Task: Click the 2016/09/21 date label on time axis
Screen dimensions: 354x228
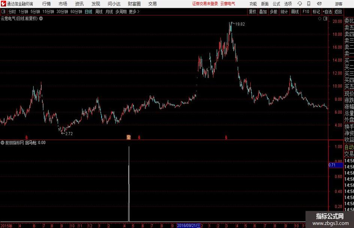Action: click(x=188, y=225)
